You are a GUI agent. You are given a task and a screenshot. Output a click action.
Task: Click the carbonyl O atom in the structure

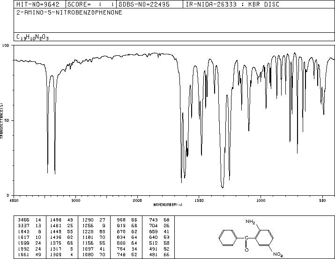pos(246,250)
